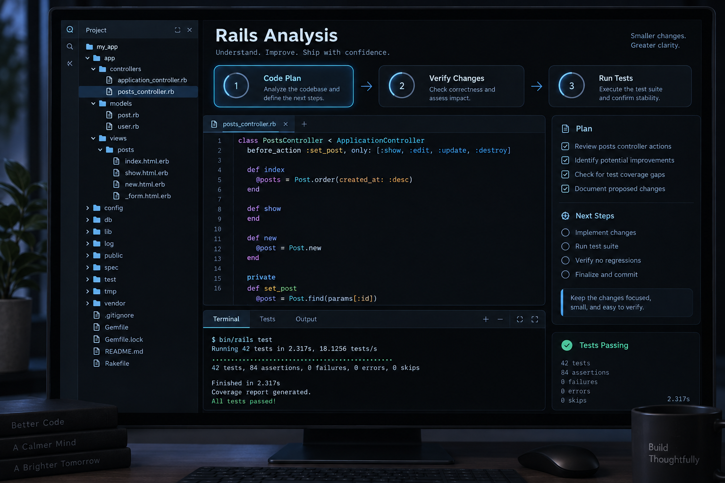Expand the config folder chevron
Image resolution: width=725 pixels, height=483 pixels.
(88, 208)
